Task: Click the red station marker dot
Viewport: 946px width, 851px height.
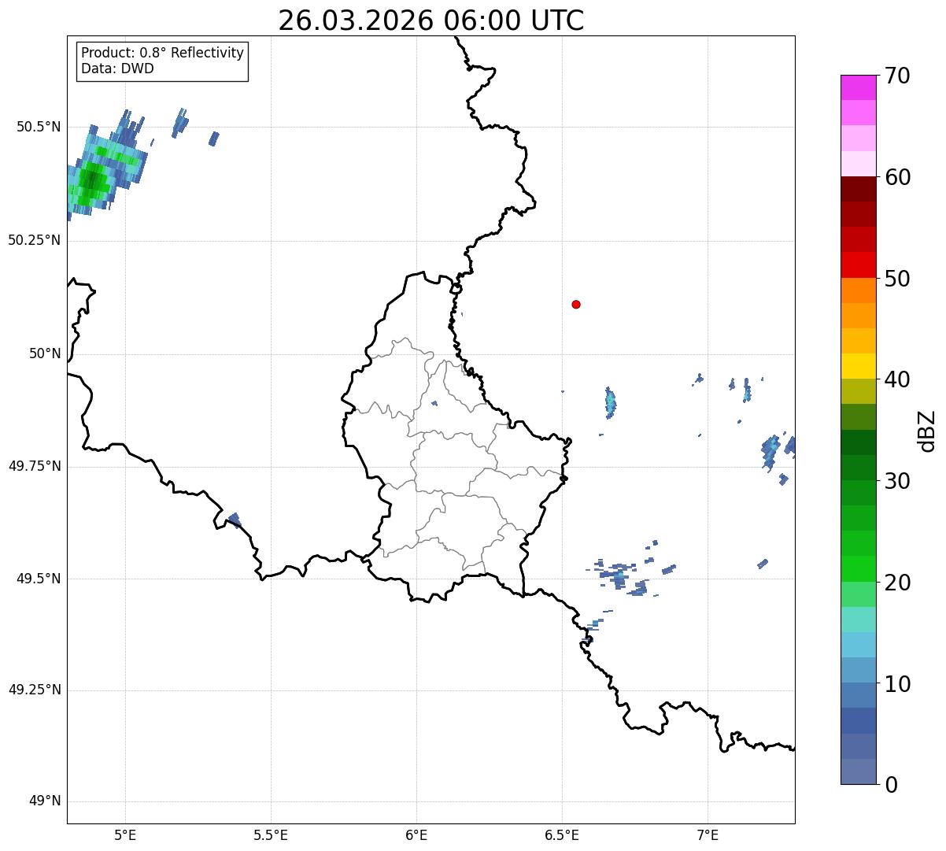Action: coord(576,304)
